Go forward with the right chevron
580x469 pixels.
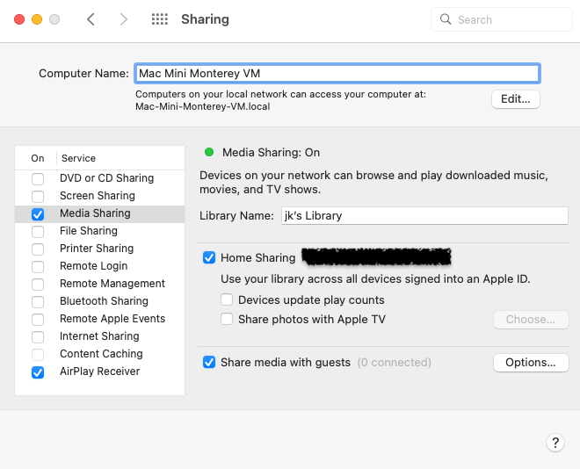(124, 19)
